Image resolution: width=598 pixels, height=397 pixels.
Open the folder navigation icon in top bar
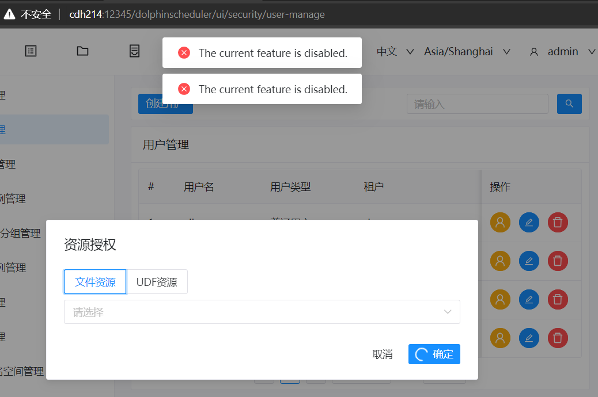coord(82,51)
